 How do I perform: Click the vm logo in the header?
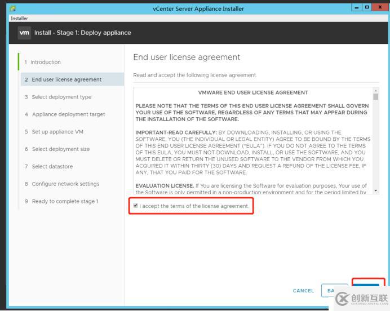[x=24, y=33]
